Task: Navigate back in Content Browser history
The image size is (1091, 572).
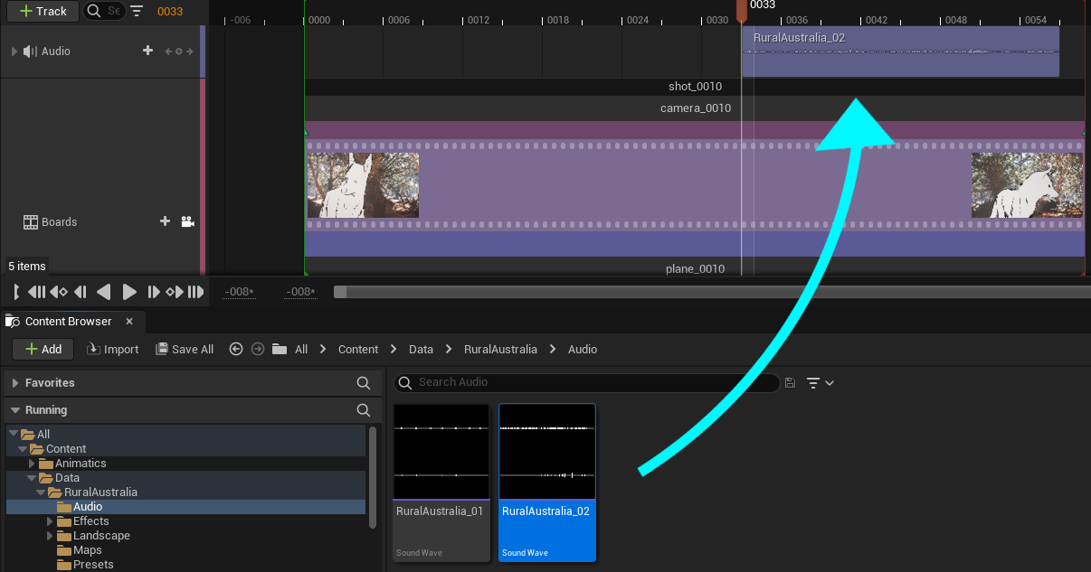Action: tap(236, 349)
